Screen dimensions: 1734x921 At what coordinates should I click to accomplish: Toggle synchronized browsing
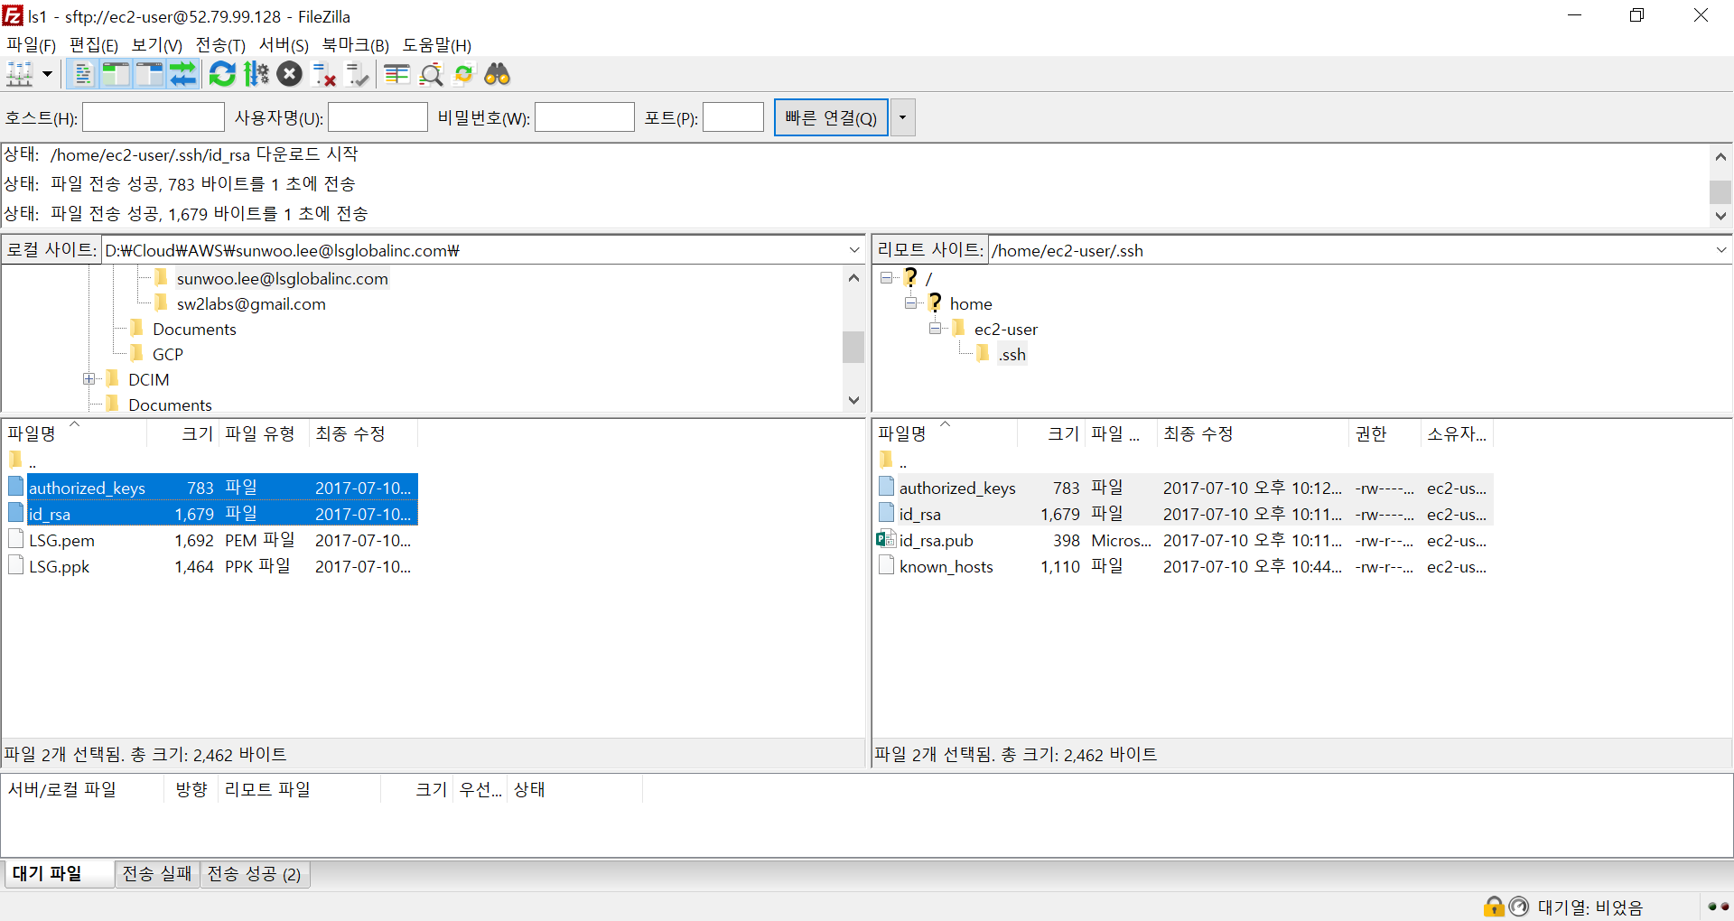point(464,74)
